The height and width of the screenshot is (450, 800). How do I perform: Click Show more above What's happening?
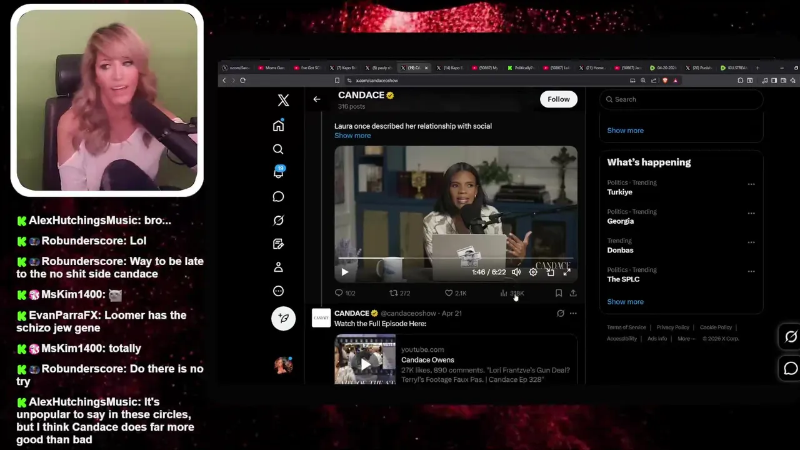tap(625, 131)
